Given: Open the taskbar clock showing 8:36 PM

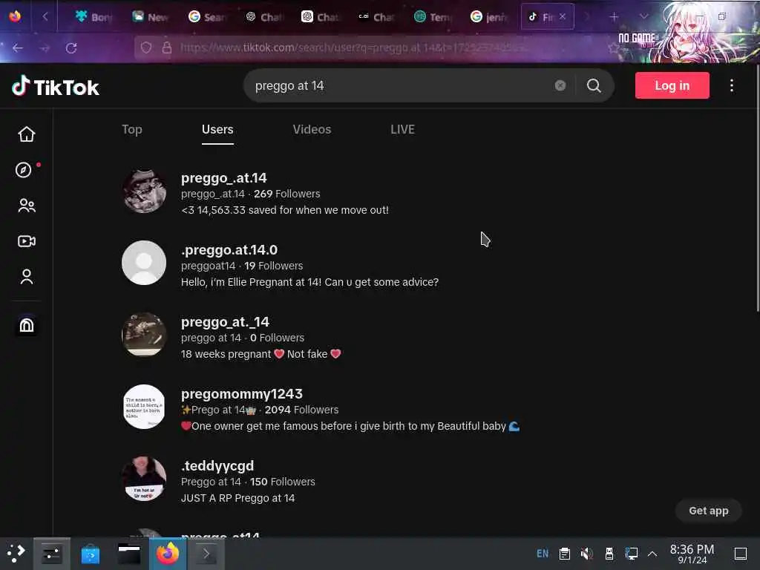Looking at the screenshot, I should [x=692, y=554].
